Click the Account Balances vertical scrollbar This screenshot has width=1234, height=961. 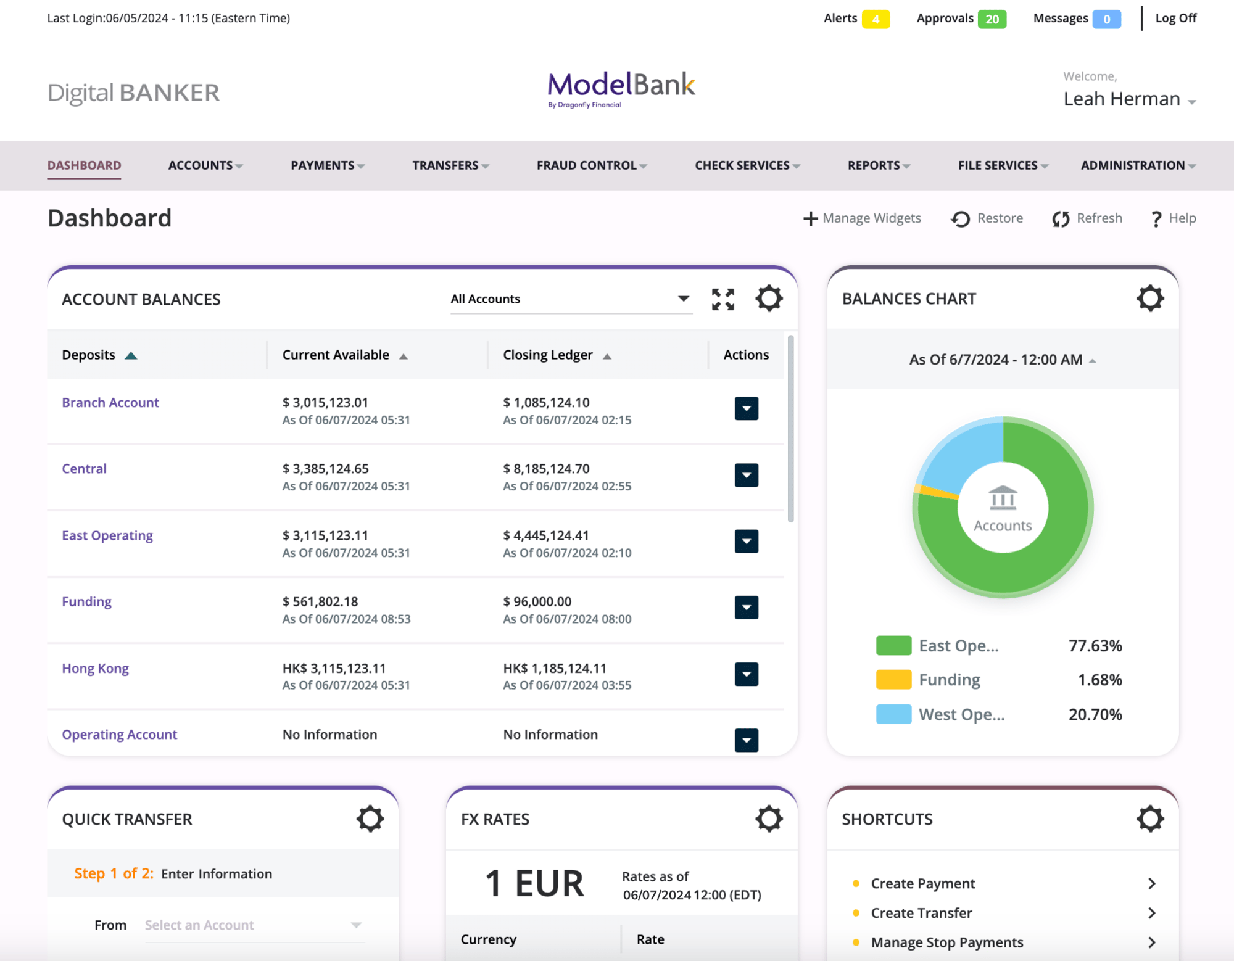pos(790,428)
